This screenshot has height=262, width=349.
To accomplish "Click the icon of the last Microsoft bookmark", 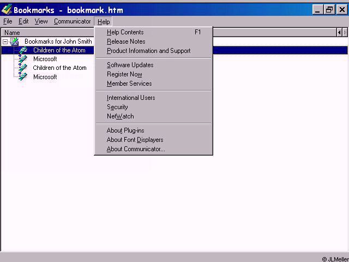I will tap(23, 76).
